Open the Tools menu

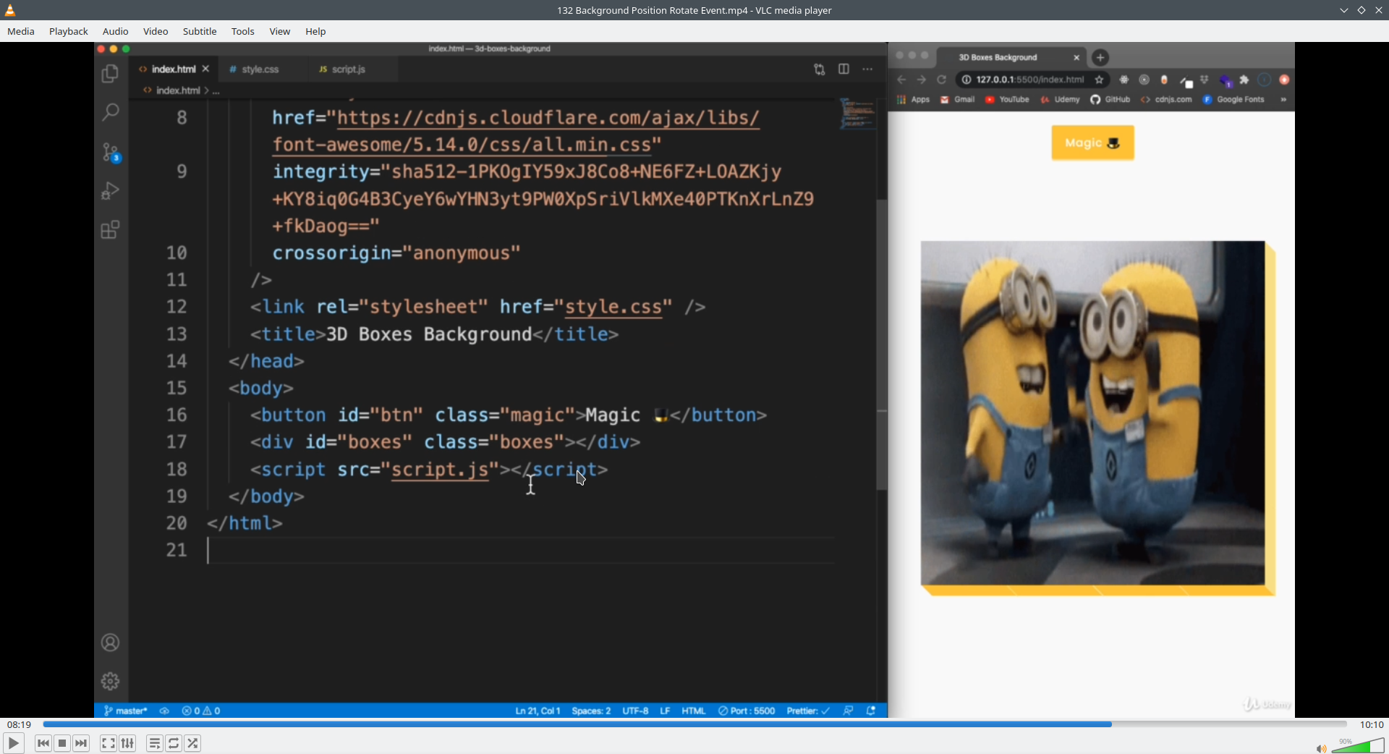pyautogui.click(x=243, y=31)
